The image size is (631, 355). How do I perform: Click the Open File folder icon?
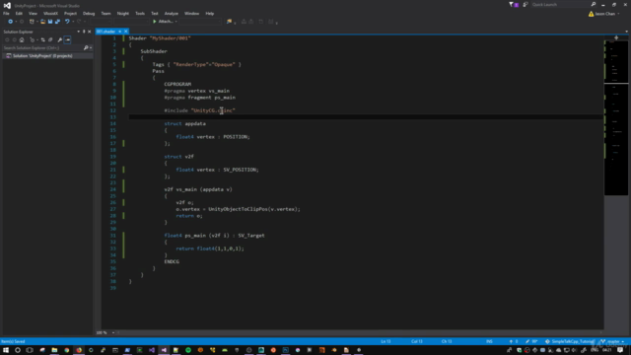coord(42,22)
